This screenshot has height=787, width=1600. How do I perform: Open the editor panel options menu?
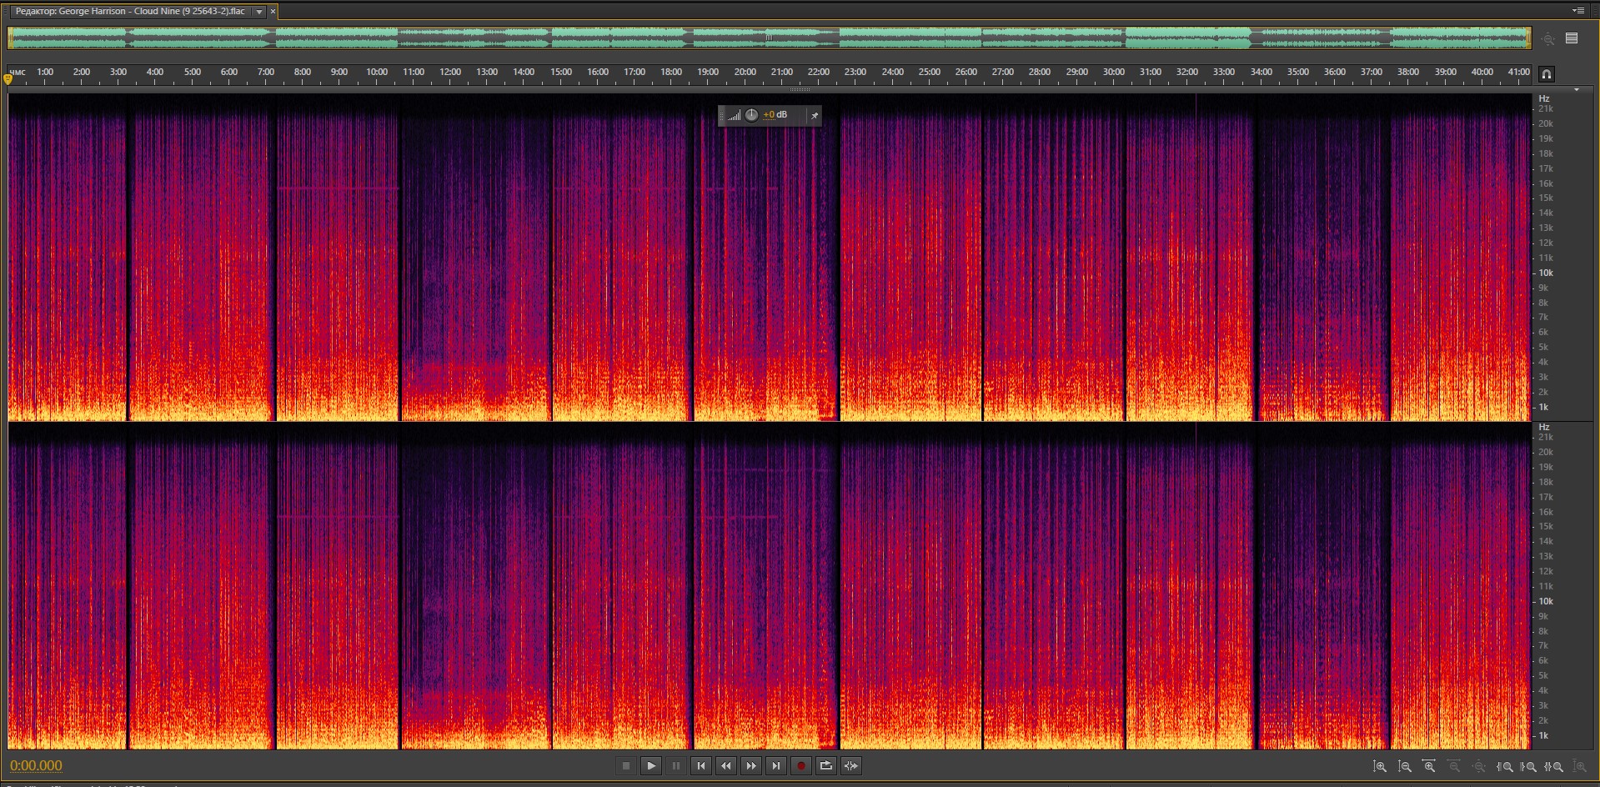point(1577,11)
